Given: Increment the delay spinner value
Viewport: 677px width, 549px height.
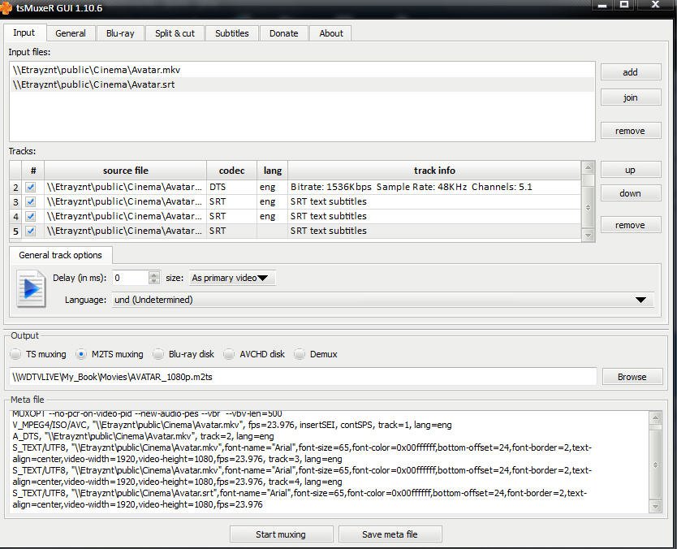Looking at the screenshot, I should click(x=154, y=274).
